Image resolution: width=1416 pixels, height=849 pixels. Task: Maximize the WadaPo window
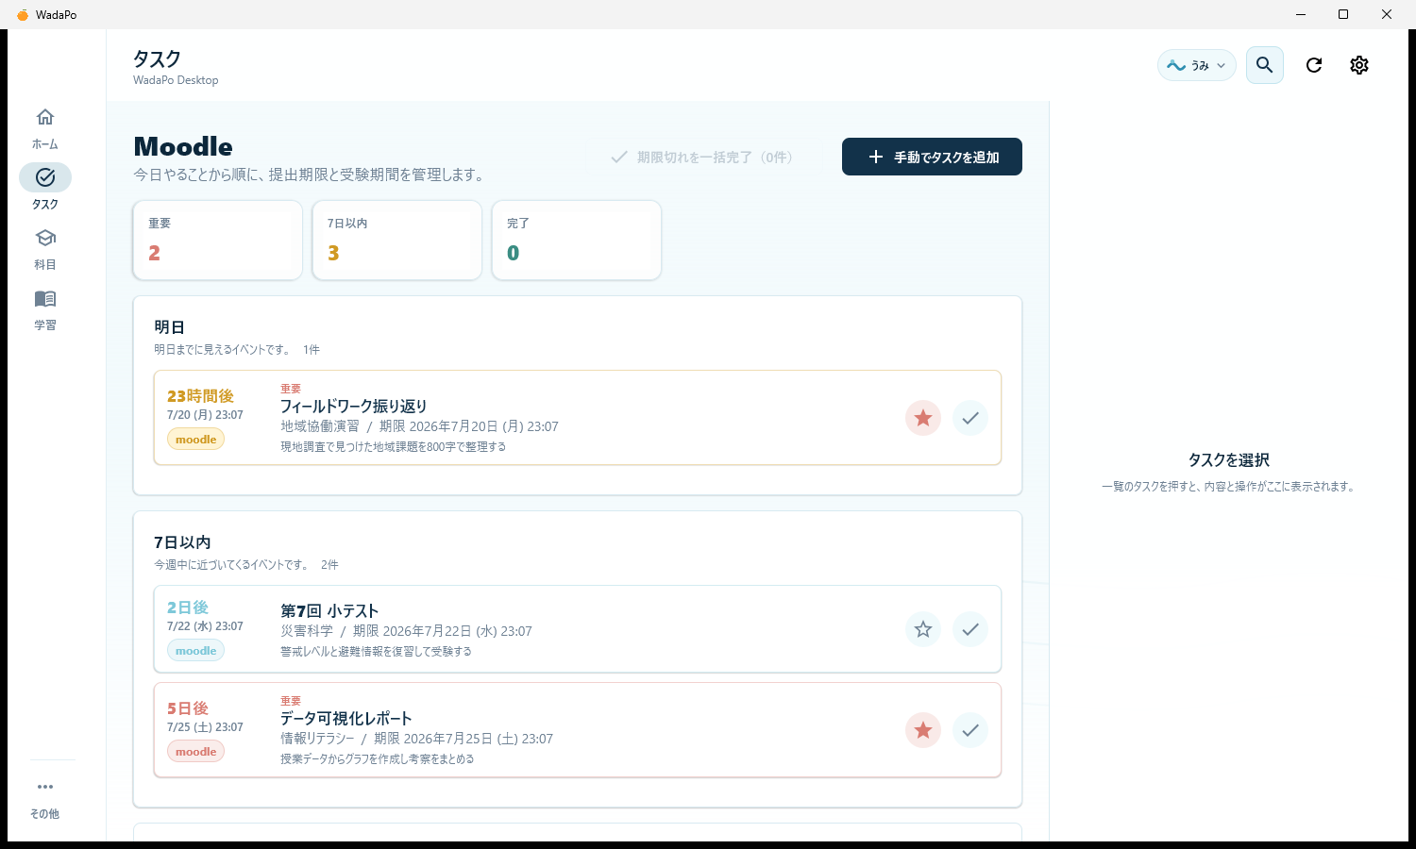point(1343,14)
